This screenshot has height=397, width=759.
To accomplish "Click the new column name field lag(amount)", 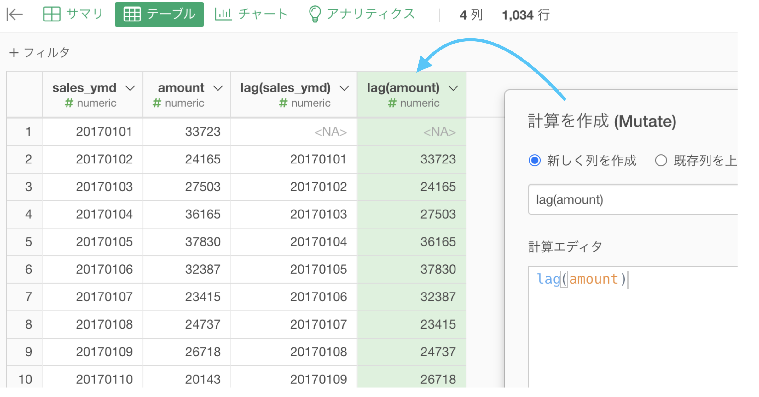I will (x=633, y=200).
